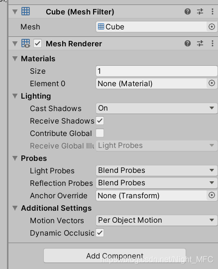Open presets for Mesh Renderer
The width and height of the screenshot is (218, 269).
pos(200,43)
